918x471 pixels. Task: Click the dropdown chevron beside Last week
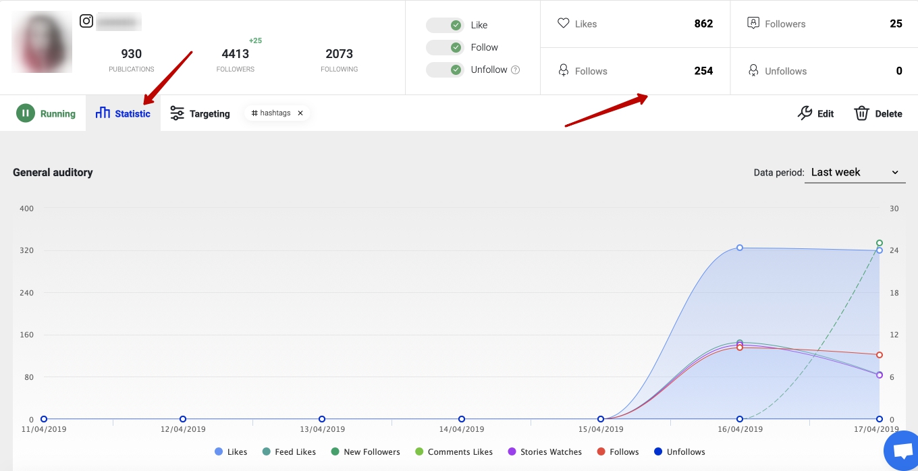[x=895, y=173]
